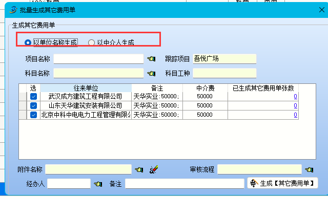Uncheck 山东天华建筑安装有限公司 row checkbox
This screenshot has width=328, height=199.
click(33, 106)
